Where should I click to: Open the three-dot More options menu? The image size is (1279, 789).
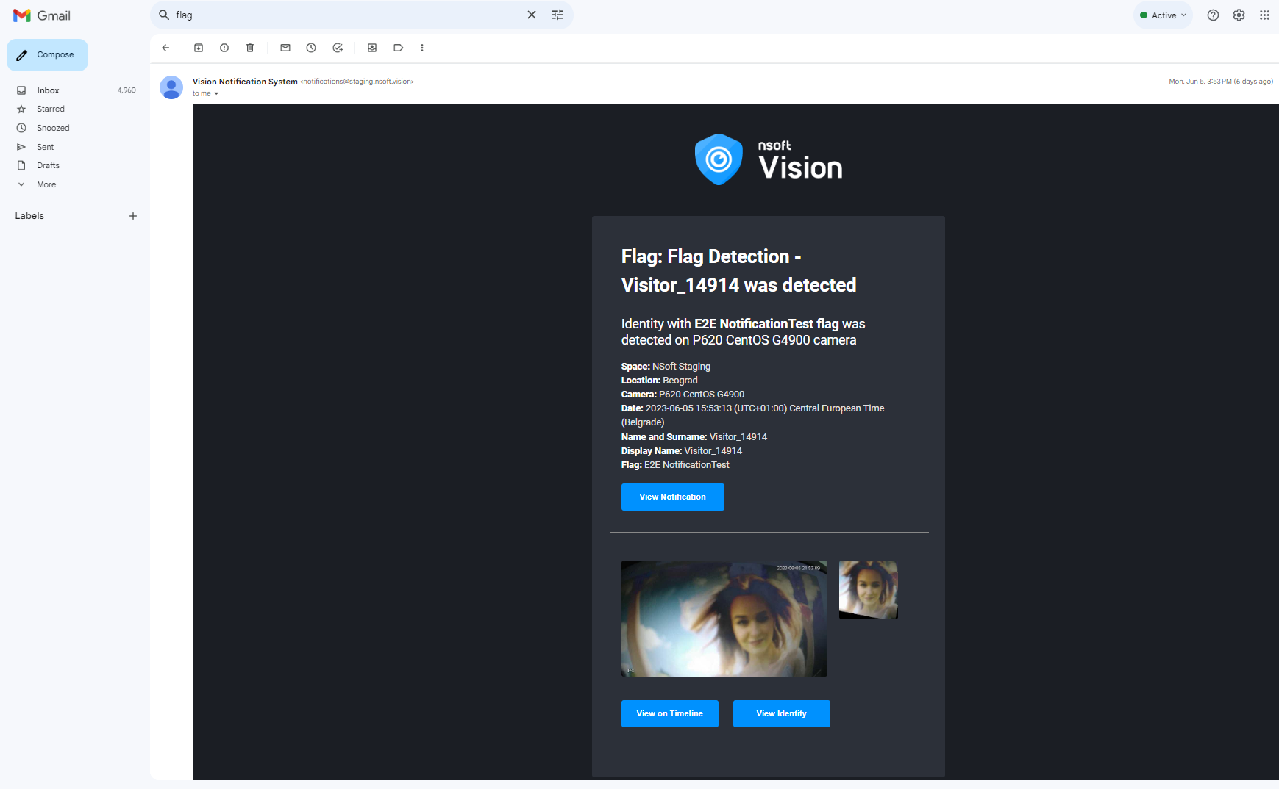coord(422,48)
